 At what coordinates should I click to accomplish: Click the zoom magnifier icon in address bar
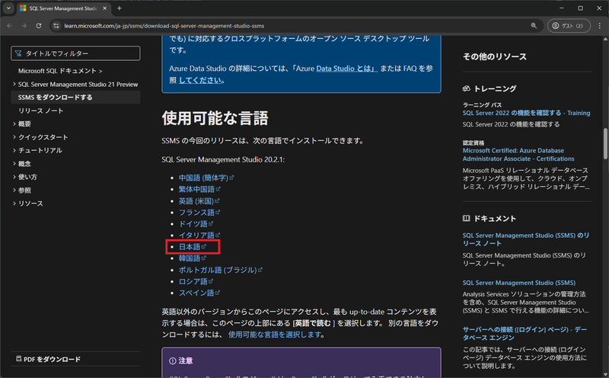534,26
